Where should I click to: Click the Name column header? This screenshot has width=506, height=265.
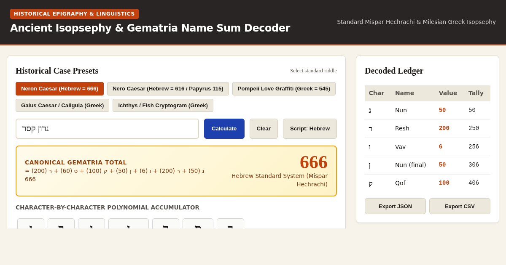pyautogui.click(x=404, y=93)
